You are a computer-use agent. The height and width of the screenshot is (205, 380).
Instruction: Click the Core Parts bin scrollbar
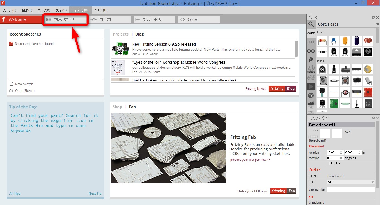pos(377,36)
